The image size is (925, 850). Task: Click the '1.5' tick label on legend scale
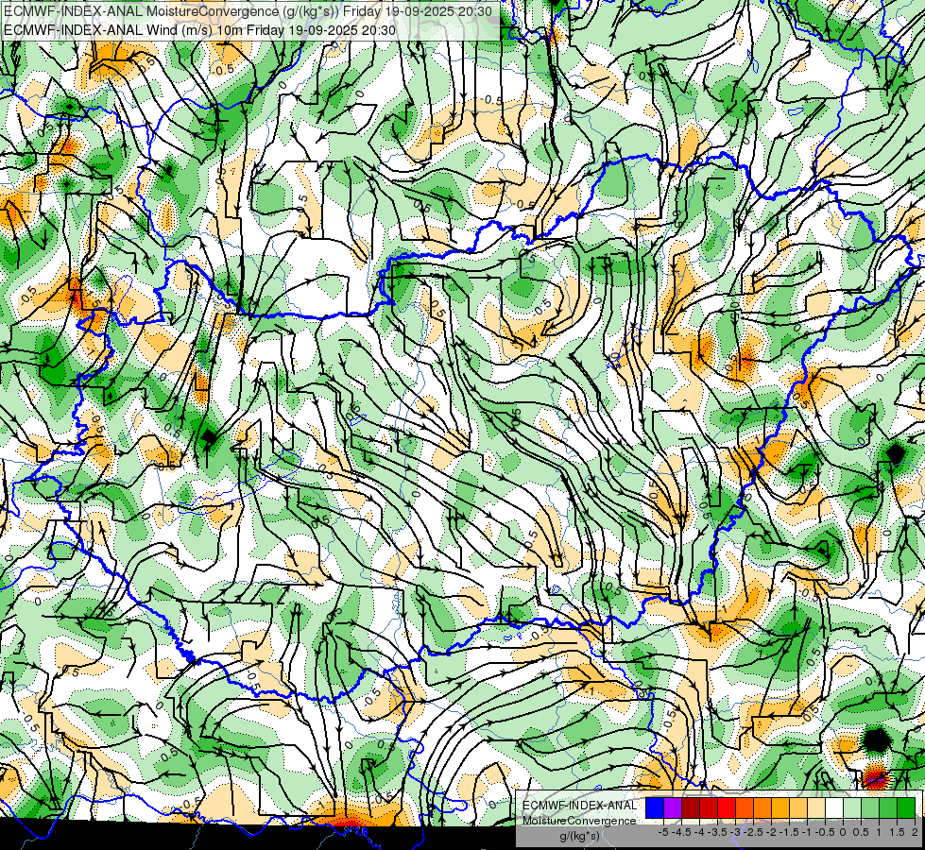pos(898,832)
